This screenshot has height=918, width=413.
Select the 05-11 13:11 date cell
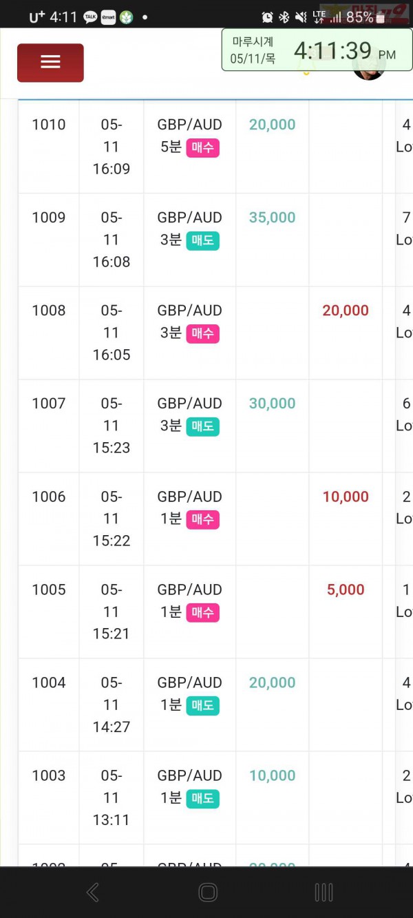tap(112, 797)
